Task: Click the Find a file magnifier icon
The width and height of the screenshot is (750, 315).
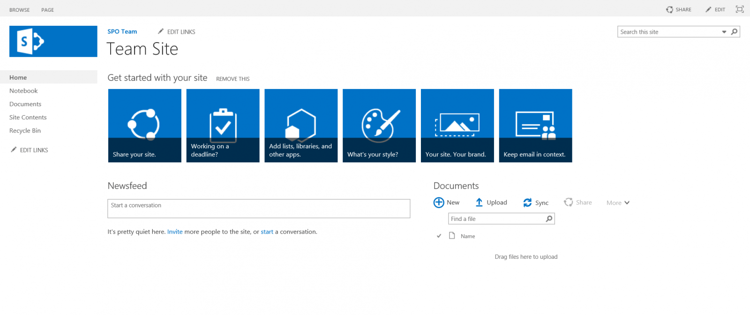Action: pyautogui.click(x=549, y=219)
